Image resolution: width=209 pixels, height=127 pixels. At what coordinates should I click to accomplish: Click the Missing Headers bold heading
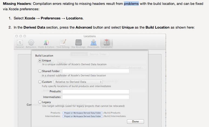pyautogui.click(x=17, y=4)
